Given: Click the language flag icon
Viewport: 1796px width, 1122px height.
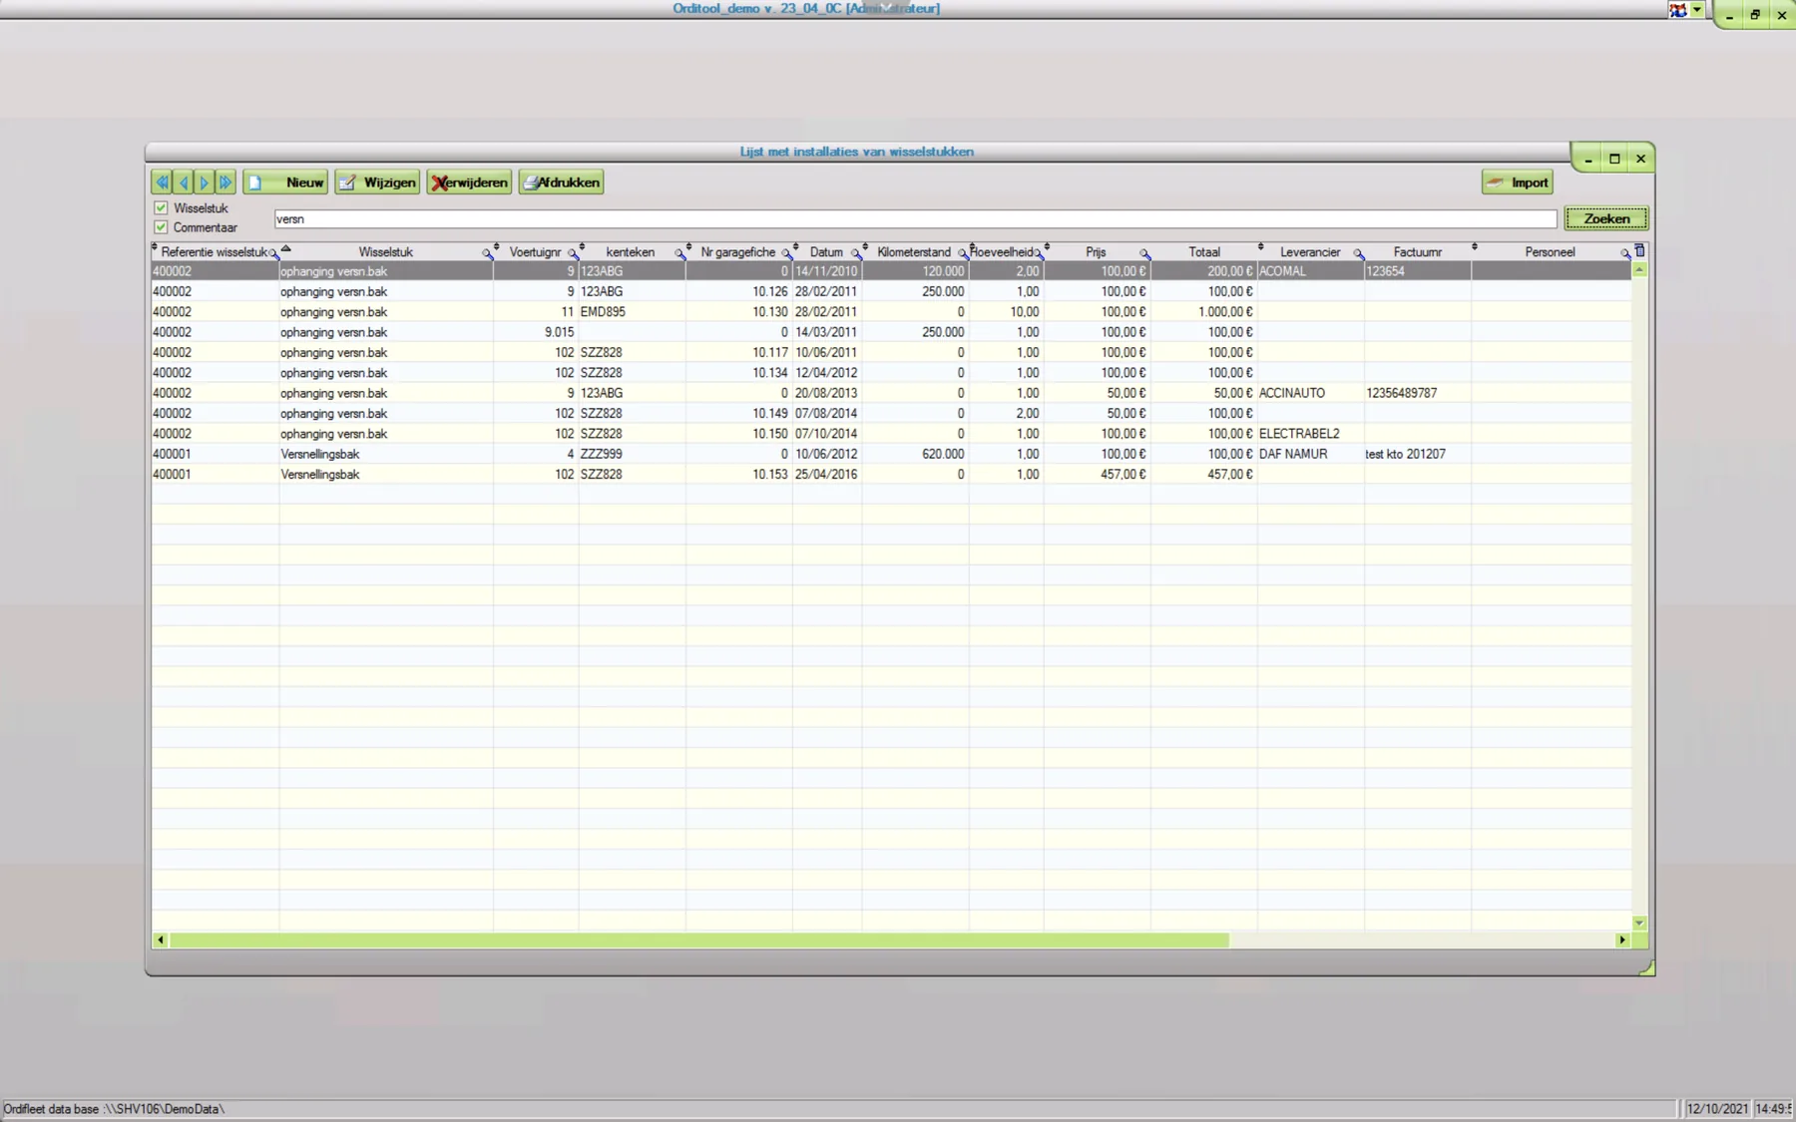Looking at the screenshot, I should tap(1678, 10).
